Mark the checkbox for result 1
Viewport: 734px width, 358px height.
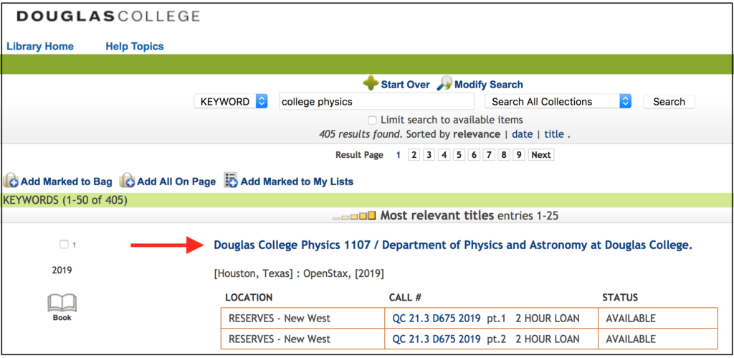(64, 244)
